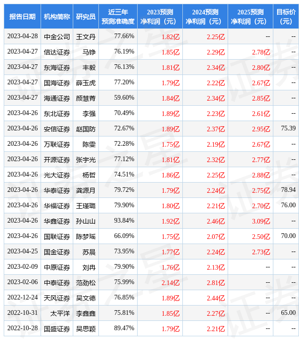The height and width of the screenshot is (340, 299).
Task: Click the 2.14亿 profit value
Action: (x=170, y=283)
